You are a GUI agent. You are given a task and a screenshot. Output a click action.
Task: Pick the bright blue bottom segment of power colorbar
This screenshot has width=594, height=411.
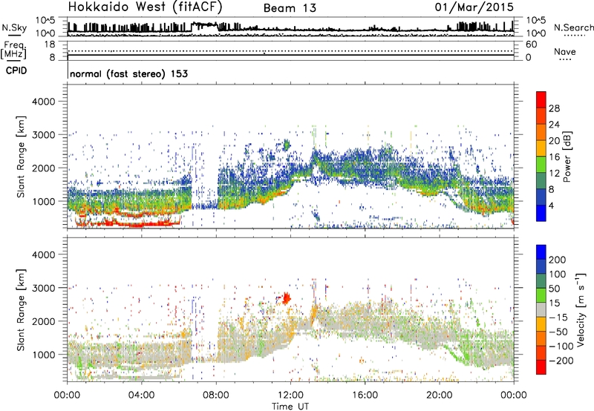click(541, 213)
